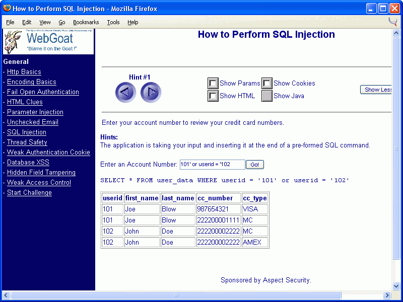Click the vertical scrollbar down arrow
This screenshot has width=403, height=302.
pyautogui.click(x=395, y=286)
